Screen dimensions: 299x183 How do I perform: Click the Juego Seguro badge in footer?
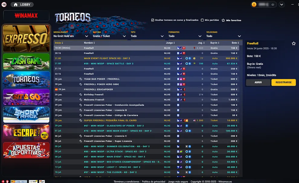(19, 181)
